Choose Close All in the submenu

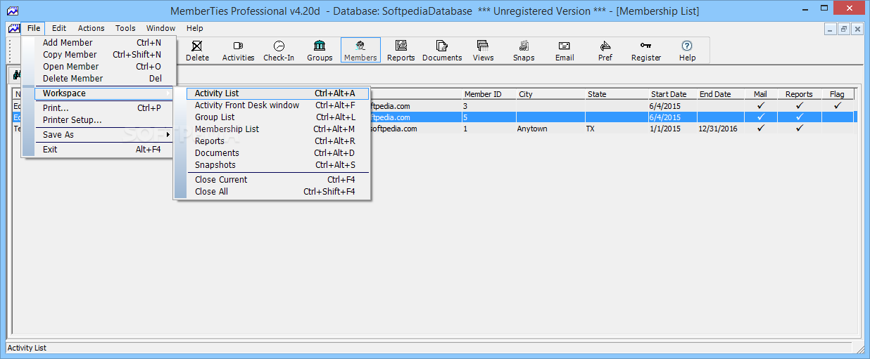point(277,191)
